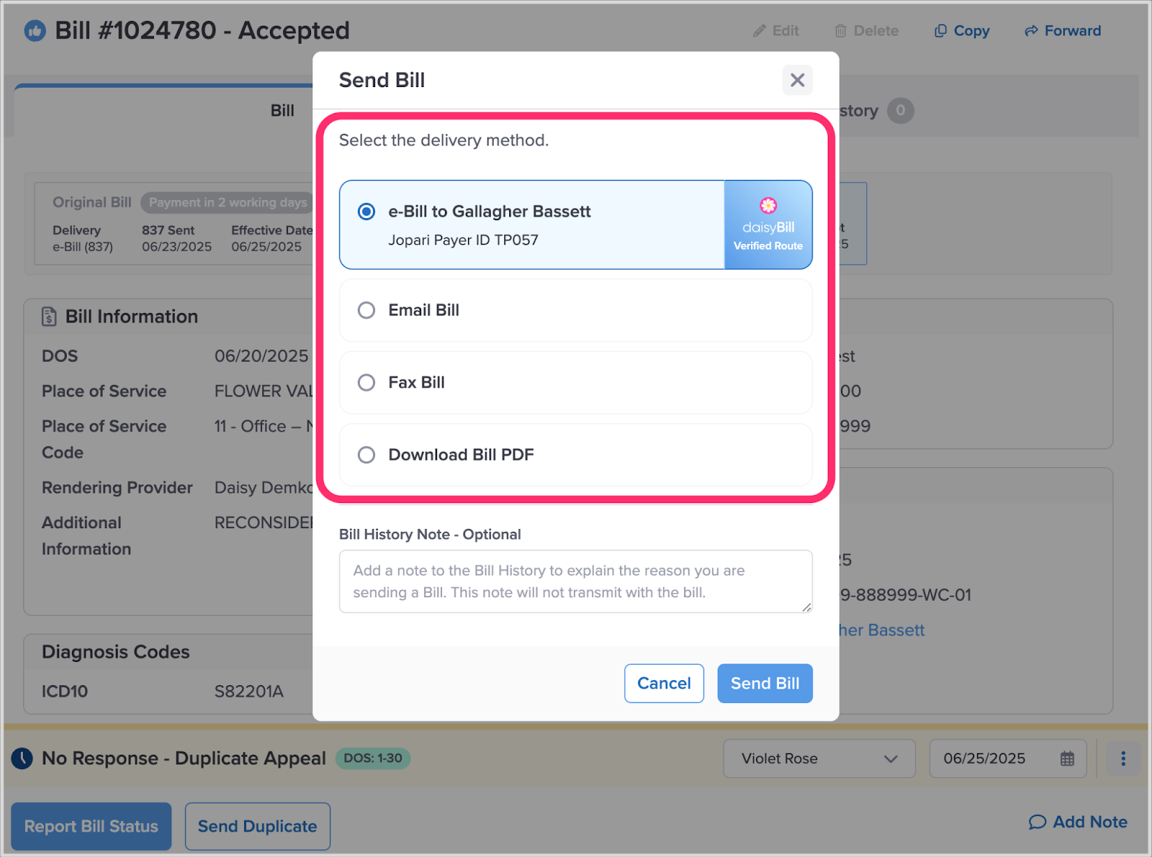This screenshot has height=857, width=1152.
Task: Click the Edit pencil icon
Action: click(x=759, y=31)
